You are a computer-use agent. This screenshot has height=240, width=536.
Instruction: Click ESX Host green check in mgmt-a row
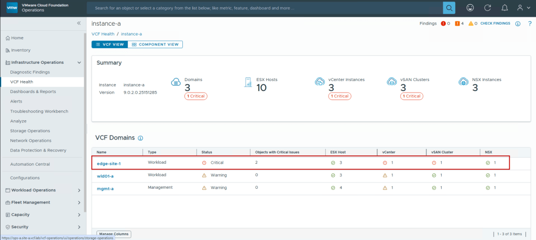[333, 188]
